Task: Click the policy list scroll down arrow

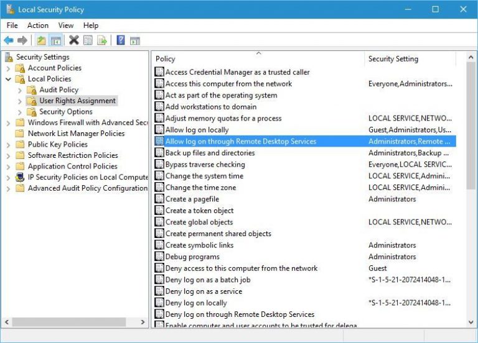Action: tap(471, 322)
